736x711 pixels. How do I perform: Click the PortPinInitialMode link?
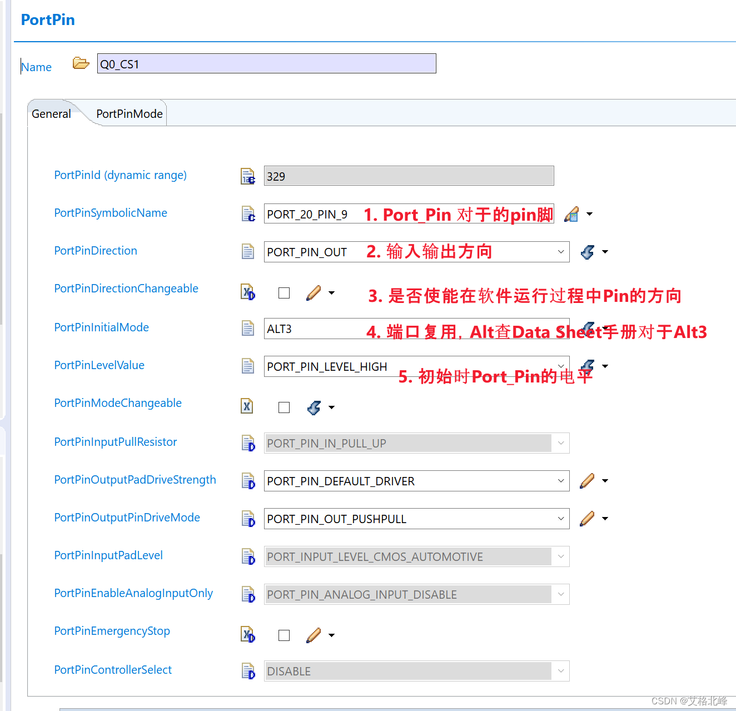(x=101, y=327)
